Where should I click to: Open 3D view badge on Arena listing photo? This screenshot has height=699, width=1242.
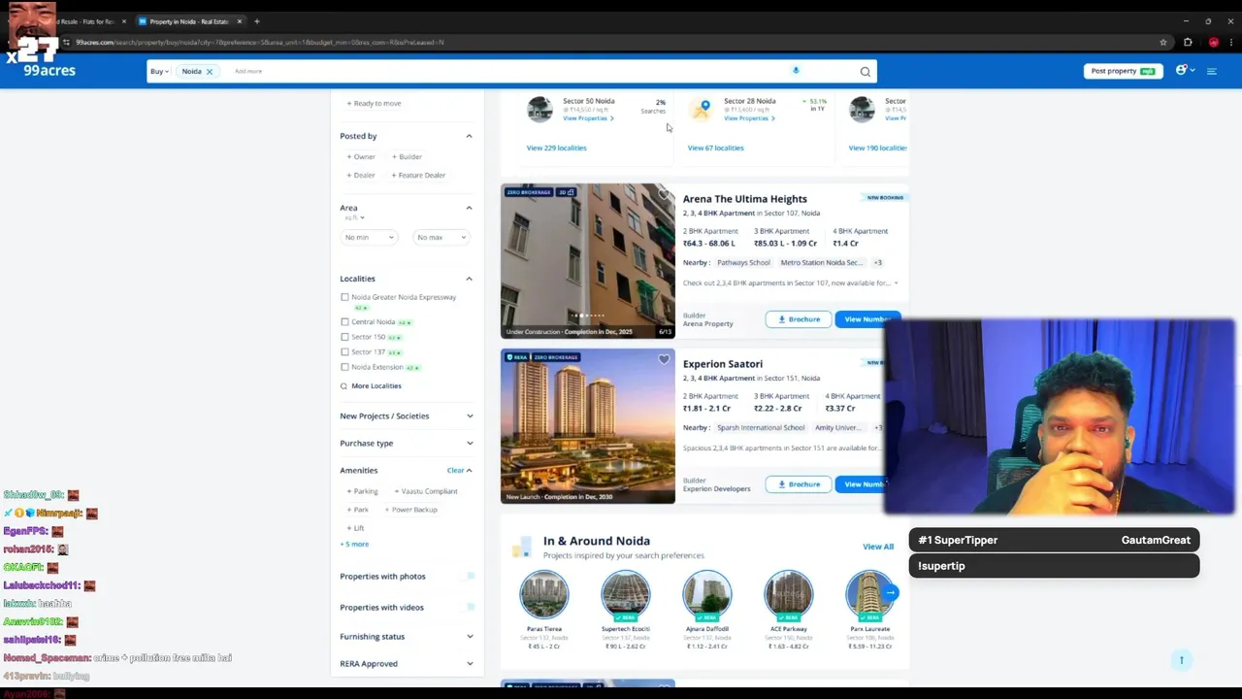pos(566,192)
